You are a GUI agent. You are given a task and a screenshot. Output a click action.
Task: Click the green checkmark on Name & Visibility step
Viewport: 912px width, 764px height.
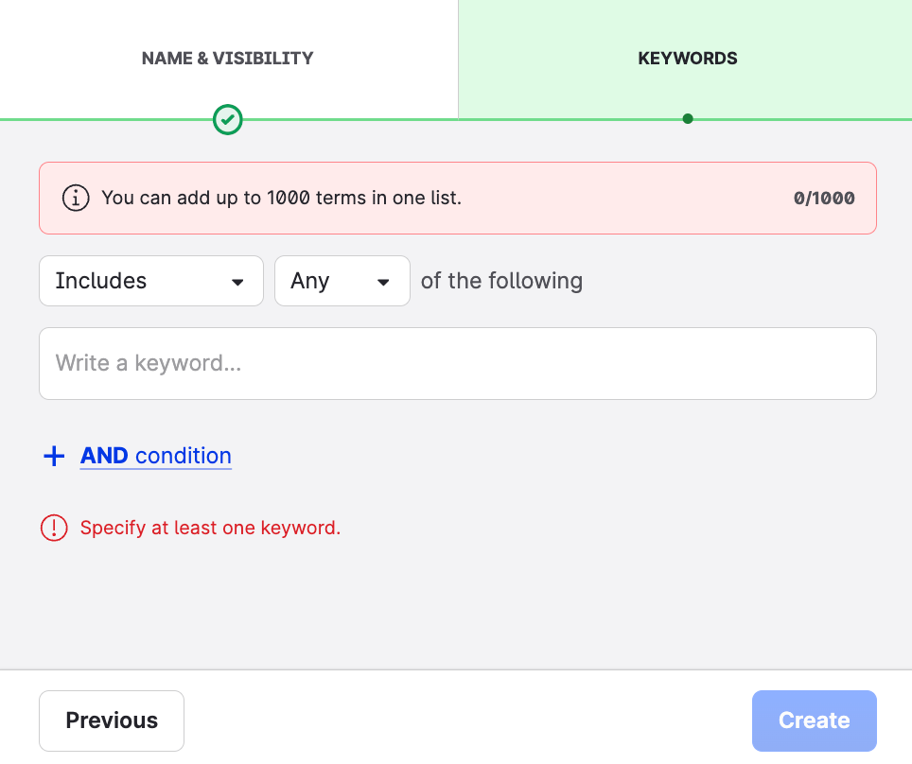pyautogui.click(x=227, y=120)
